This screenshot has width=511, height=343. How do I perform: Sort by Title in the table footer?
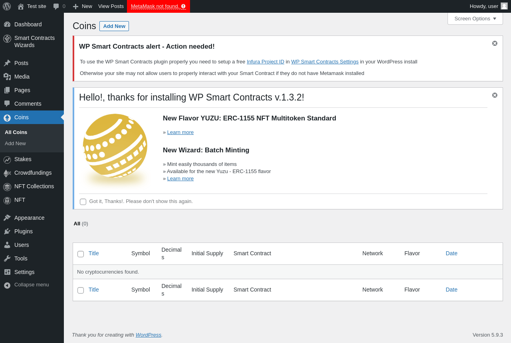94,290
